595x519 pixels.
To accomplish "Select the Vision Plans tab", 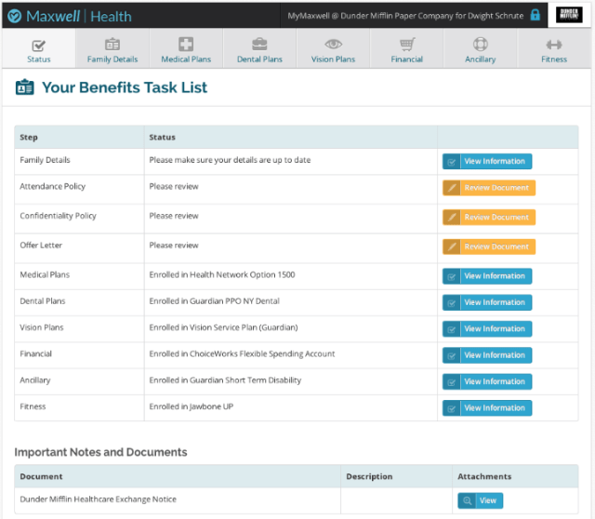I will click(333, 49).
